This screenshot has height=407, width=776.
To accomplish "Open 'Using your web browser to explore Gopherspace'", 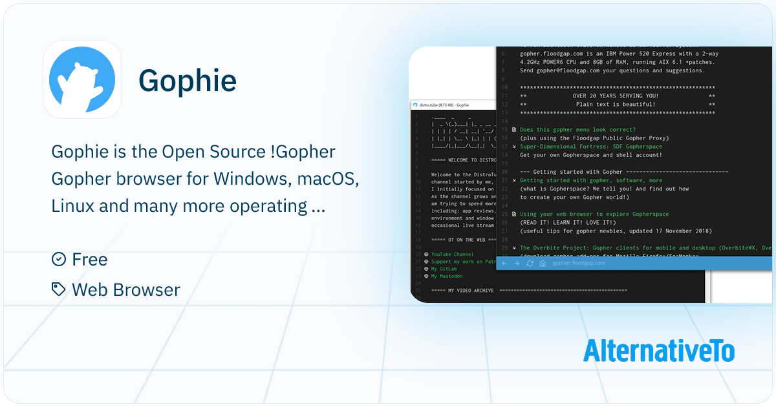I will (x=594, y=214).
